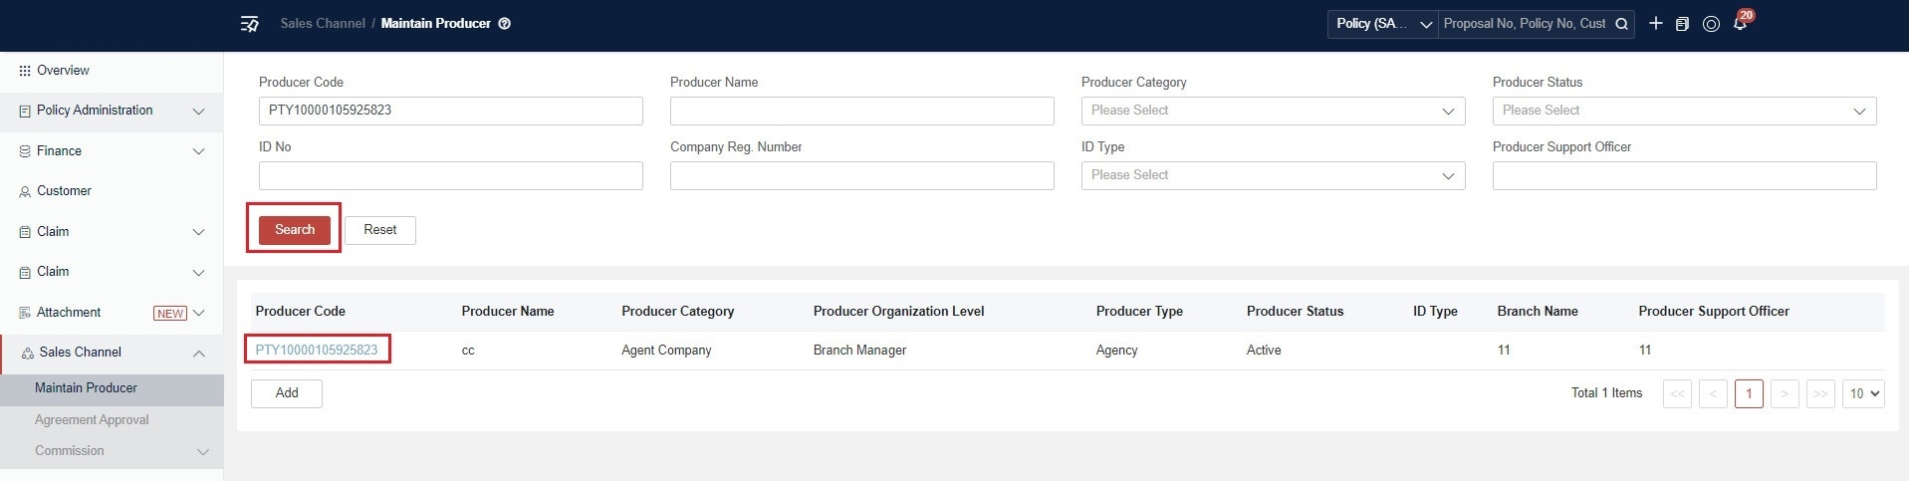Collapse the Sales Channel menu chevron
Screen dimensions: 1909x481
[198, 354]
